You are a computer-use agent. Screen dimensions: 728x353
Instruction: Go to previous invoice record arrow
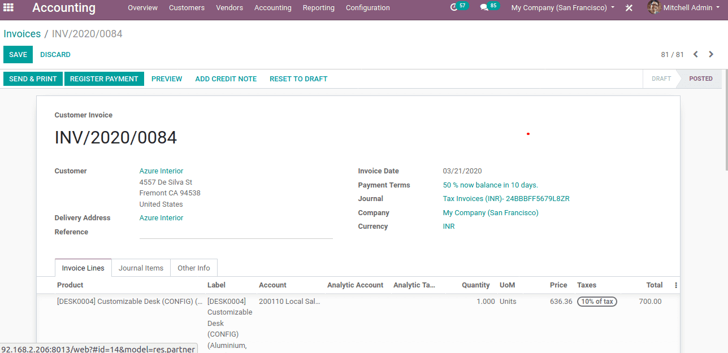[696, 54]
